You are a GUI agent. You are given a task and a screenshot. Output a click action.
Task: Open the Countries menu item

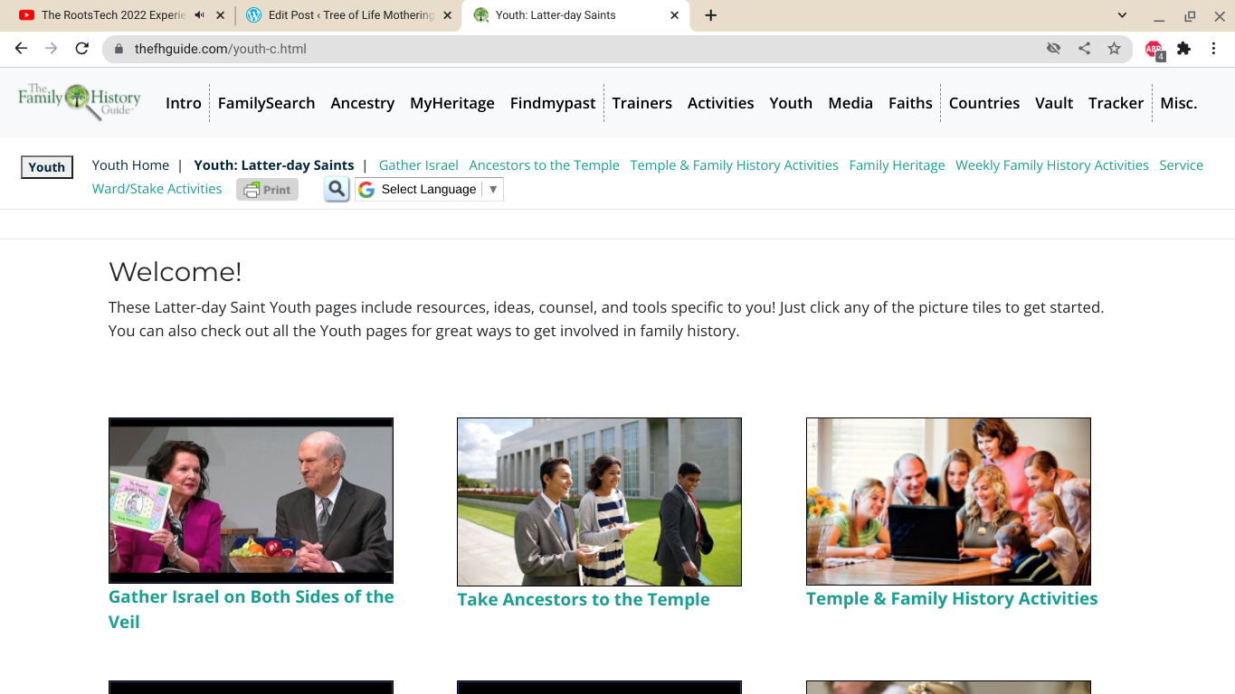tap(983, 103)
